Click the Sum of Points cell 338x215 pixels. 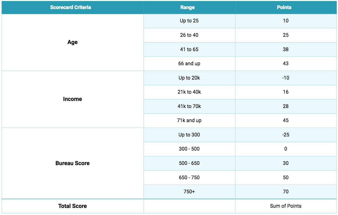(286, 206)
